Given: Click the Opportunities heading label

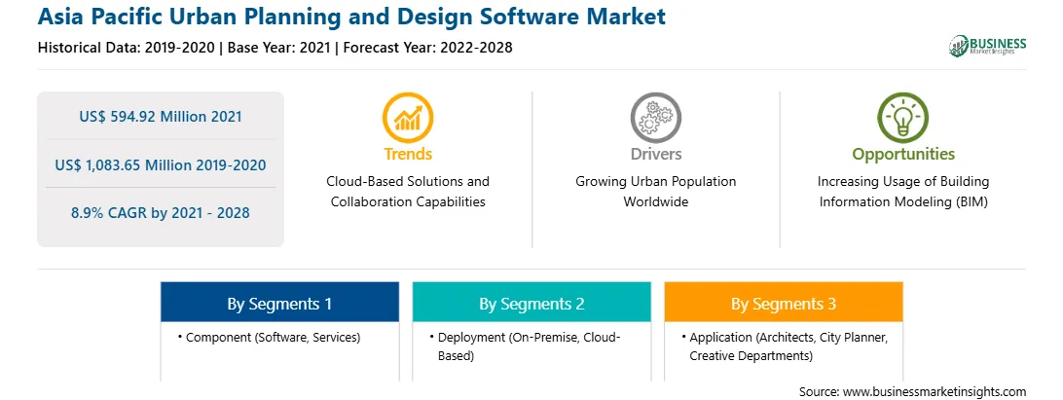Looking at the screenshot, I should click(903, 154).
